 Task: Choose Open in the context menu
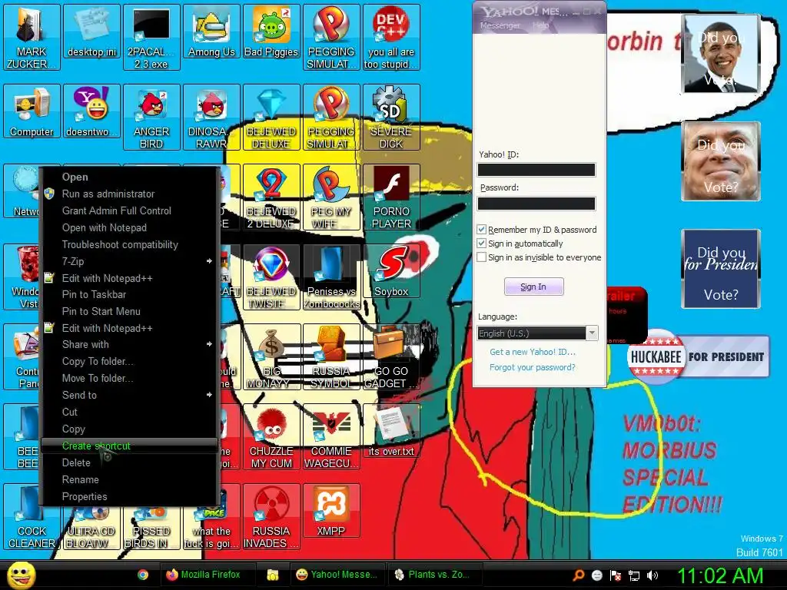click(129, 177)
